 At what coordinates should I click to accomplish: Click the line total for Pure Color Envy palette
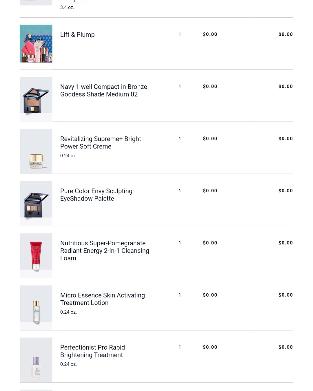click(x=285, y=191)
